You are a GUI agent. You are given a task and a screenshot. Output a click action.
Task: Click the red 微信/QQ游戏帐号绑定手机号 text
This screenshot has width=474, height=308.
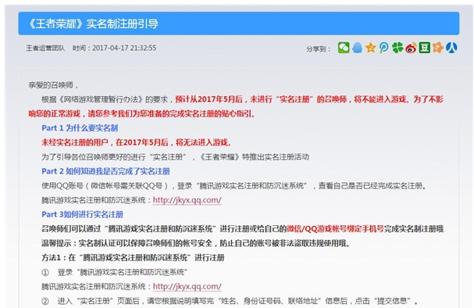point(335,229)
